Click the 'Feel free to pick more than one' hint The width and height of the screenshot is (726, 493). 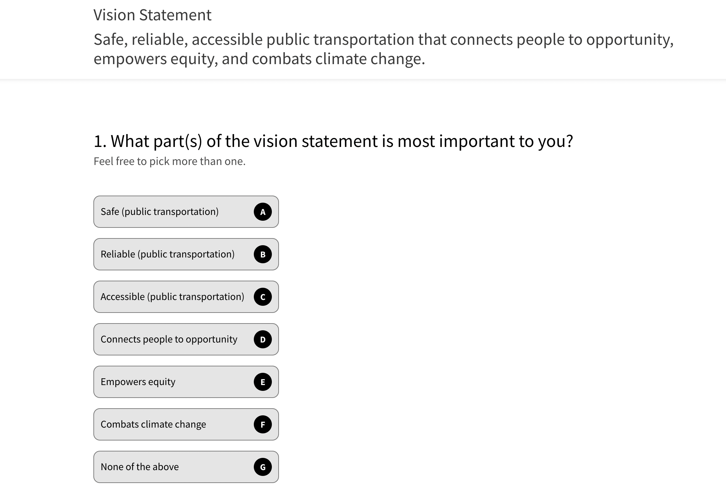click(169, 161)
